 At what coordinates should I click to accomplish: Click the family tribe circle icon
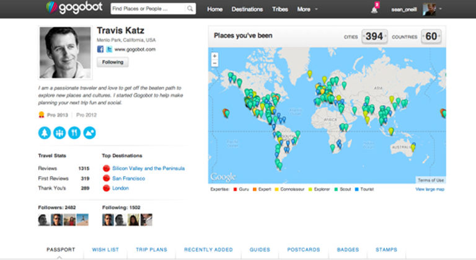(x=59, y=133)
